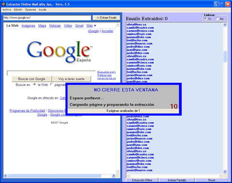This screenshot has width=232, height=183.
Task: Open the Opciones menu
Action: click(x=30, y=10)
